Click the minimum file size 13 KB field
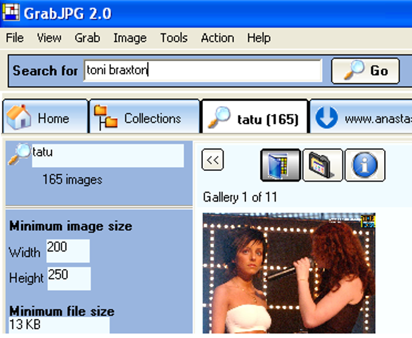412x338 pixels. [x=59, y=325]
